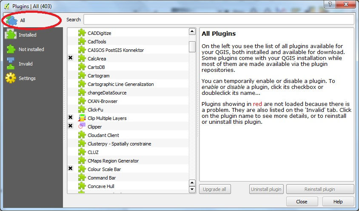
Task: Select the Command Bar plugin name
Action: click(102, 178)
